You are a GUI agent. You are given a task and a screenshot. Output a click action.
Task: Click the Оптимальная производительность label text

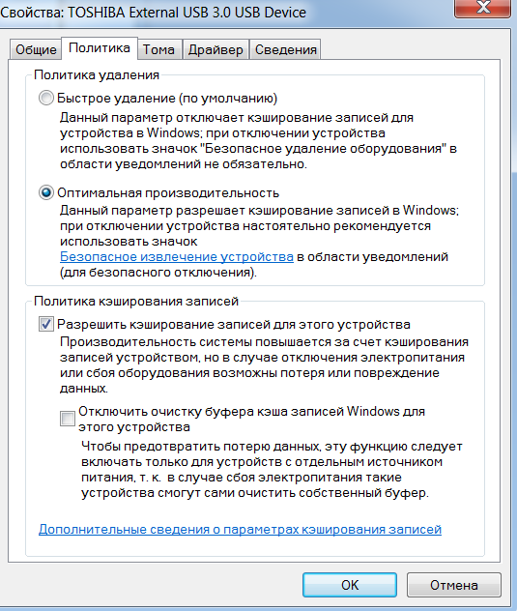pos(168,193)
